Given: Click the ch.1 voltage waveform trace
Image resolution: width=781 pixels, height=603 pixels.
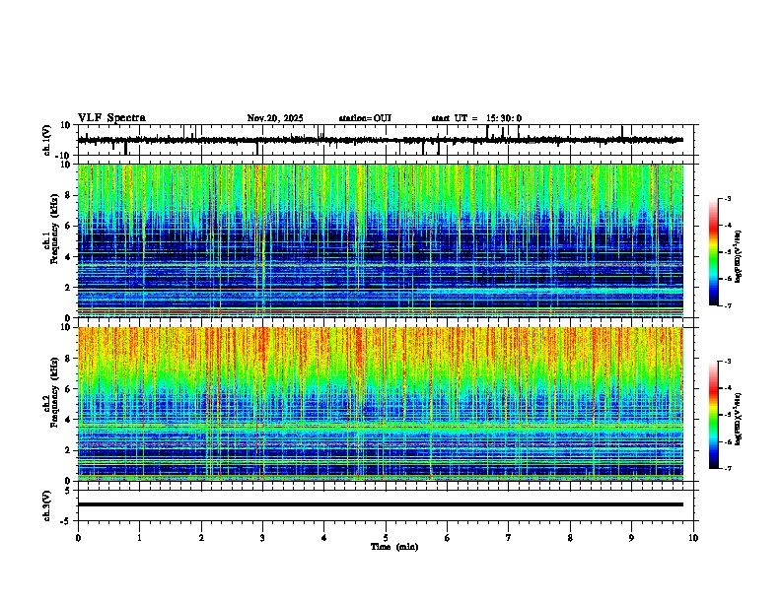Looking at the screenshot, I should [381, 140].
